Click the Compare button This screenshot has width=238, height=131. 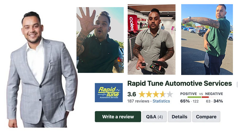pyautogui.click(x=206, y=117)
